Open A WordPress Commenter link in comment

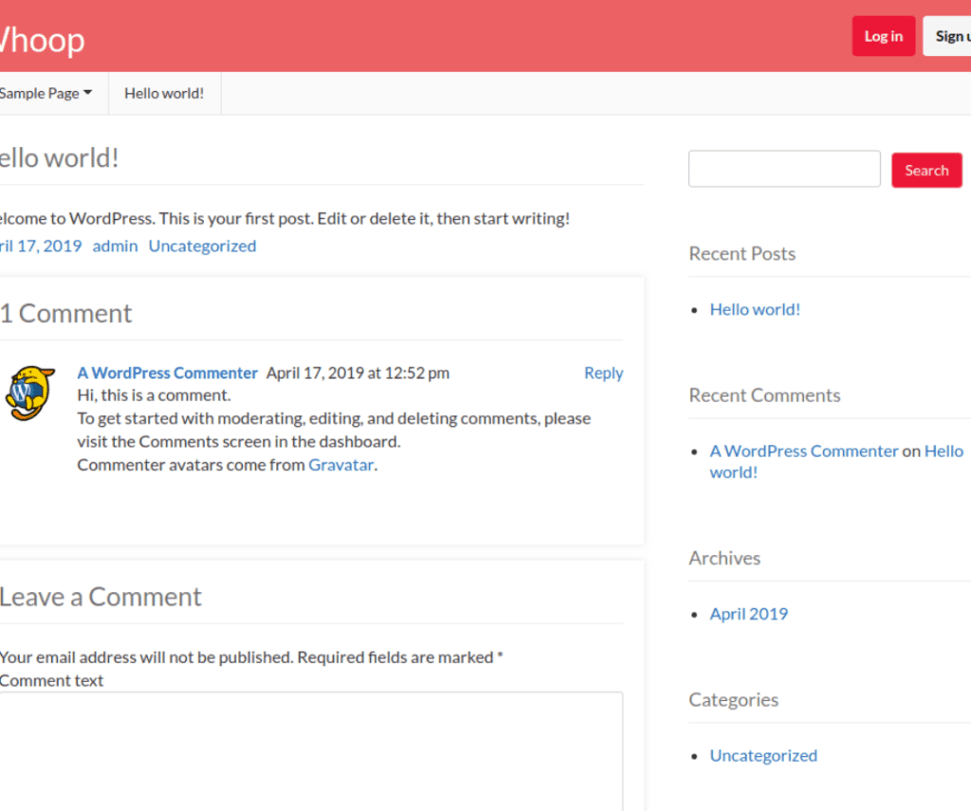click(167, 373)
